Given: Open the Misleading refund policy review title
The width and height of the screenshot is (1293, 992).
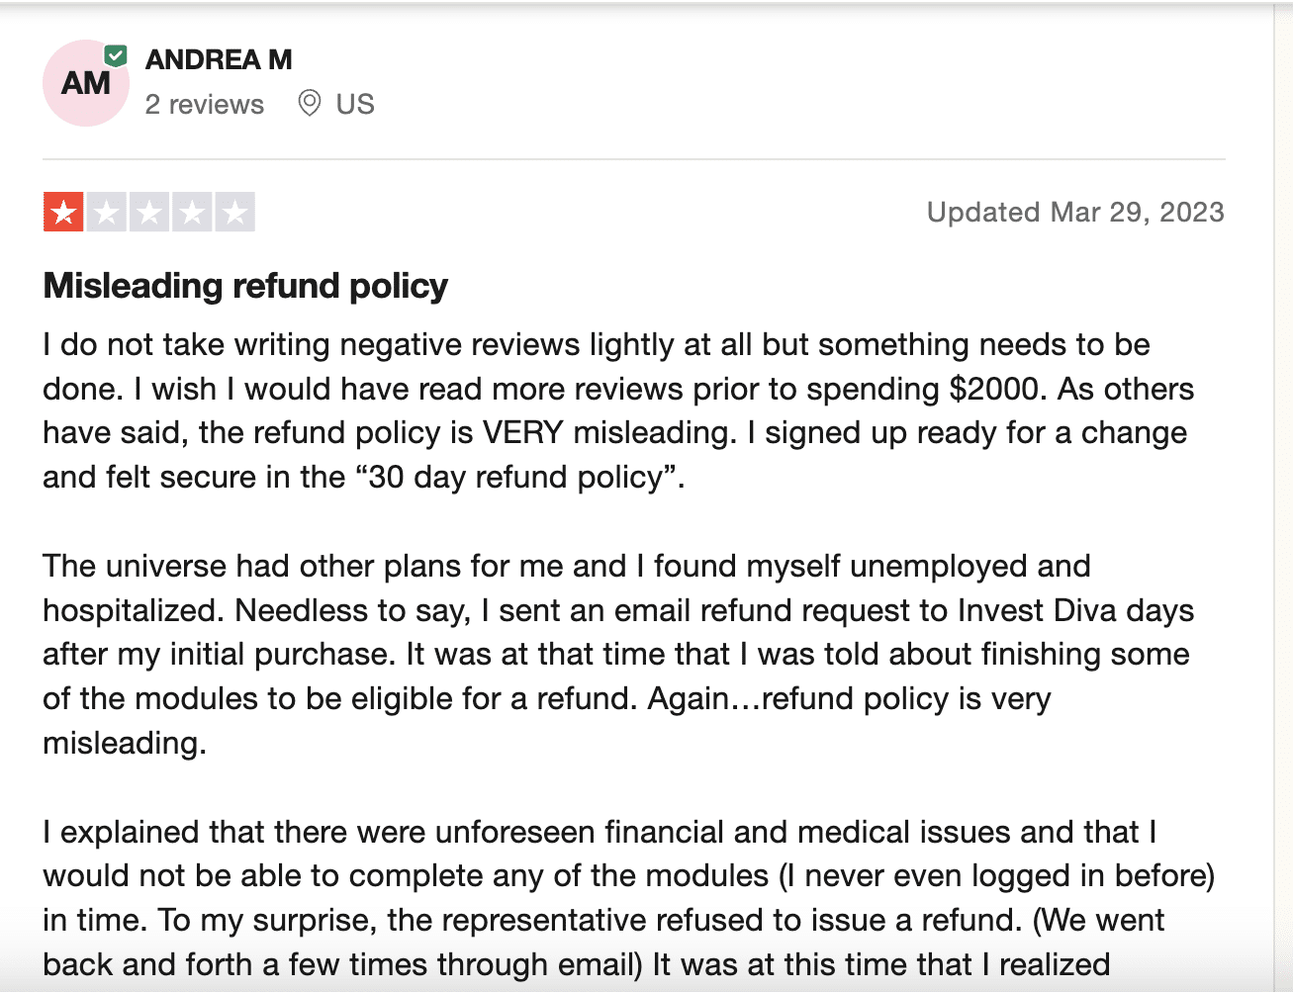Looking at the screenshot, I should pos(245,286).
